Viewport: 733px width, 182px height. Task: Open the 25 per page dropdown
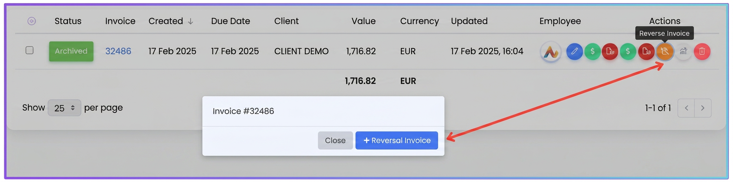pos(64,108)
